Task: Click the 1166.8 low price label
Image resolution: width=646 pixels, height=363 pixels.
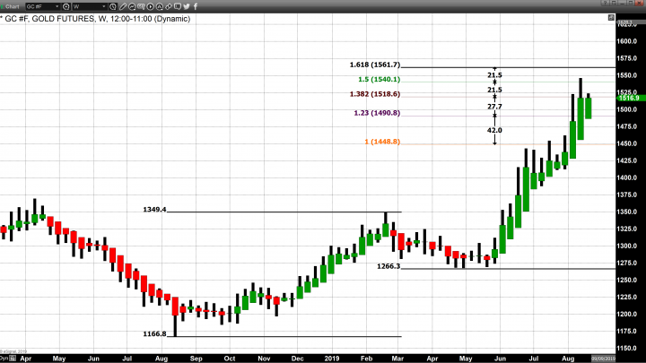Action: (154, 333)
